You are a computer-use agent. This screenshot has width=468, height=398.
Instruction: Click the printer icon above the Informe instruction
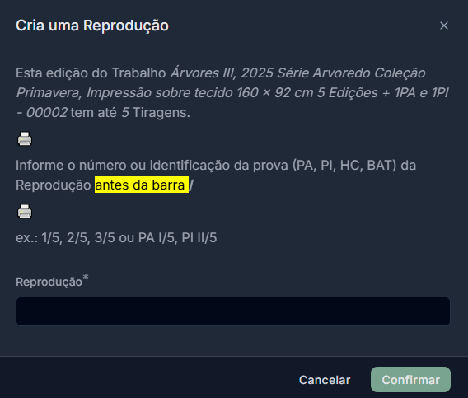click(25, 138)
